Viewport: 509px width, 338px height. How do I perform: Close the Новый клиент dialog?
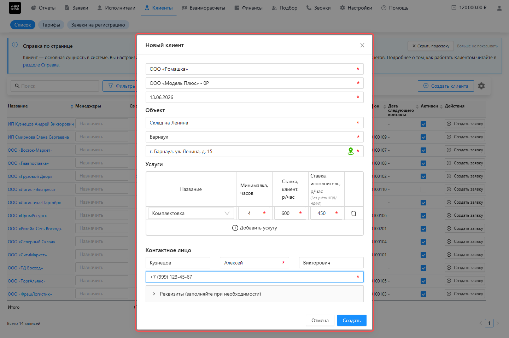[x=362, y=45]
